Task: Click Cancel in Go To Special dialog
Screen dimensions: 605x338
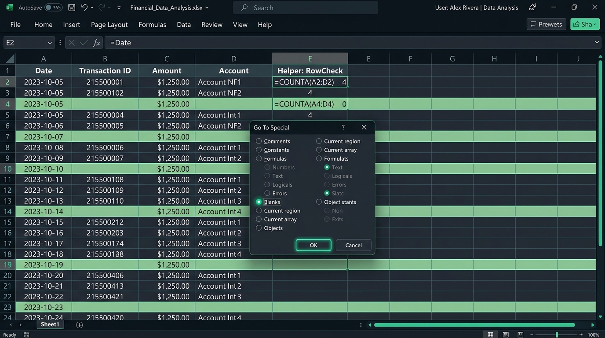Action: [354, 245]
